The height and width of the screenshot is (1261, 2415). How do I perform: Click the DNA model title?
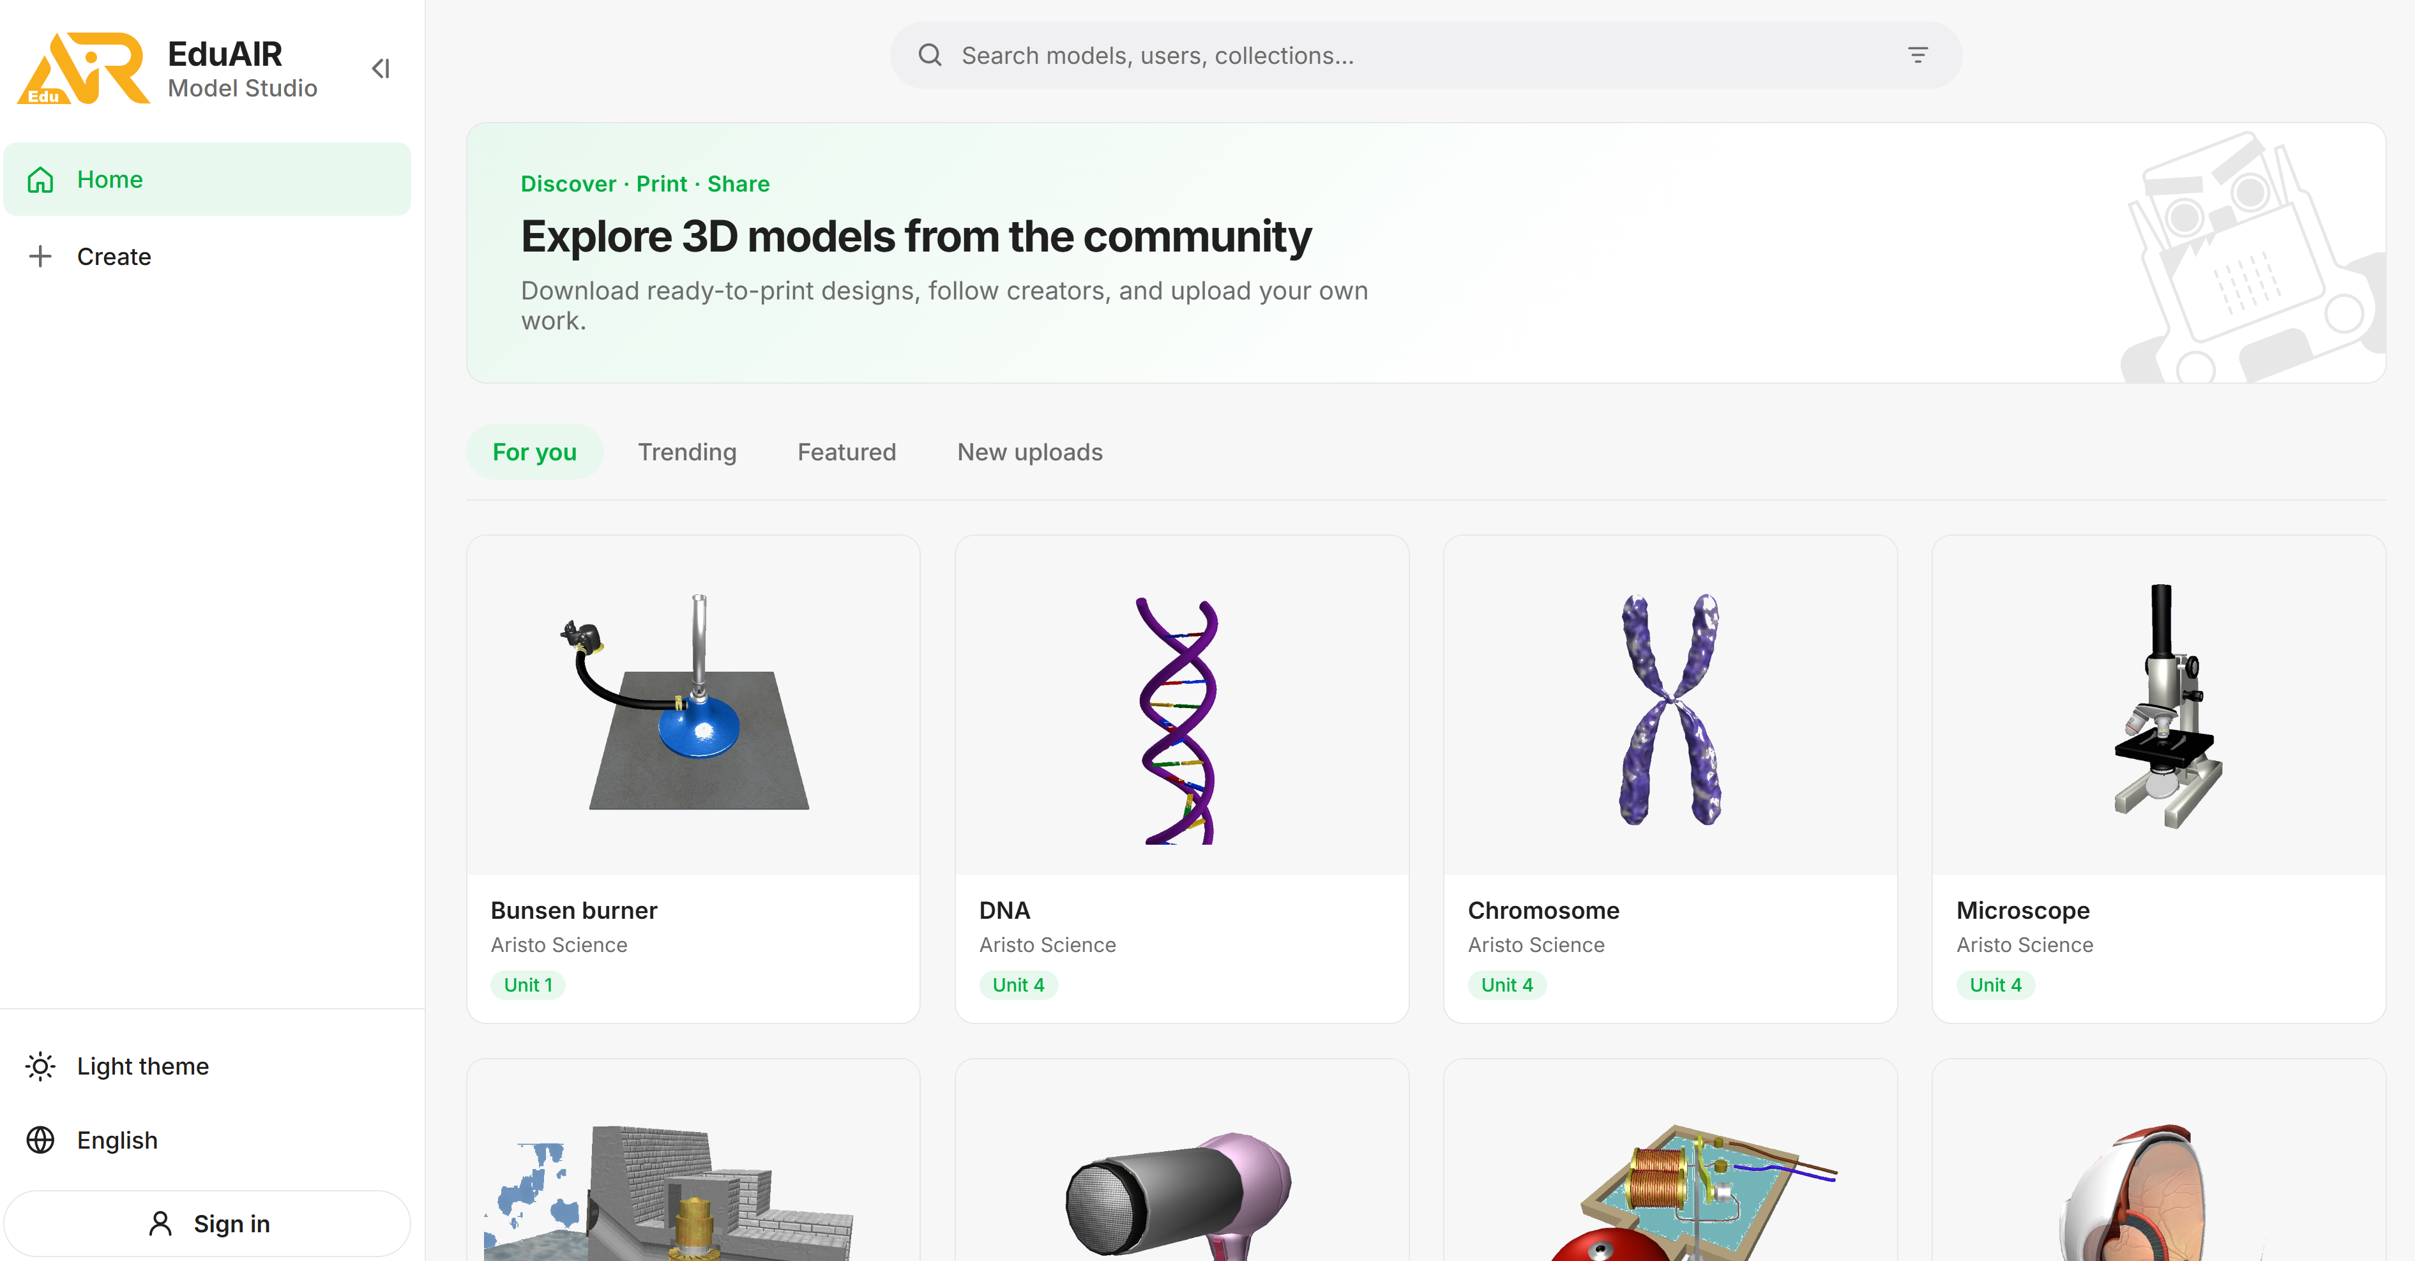point(1004,910)
